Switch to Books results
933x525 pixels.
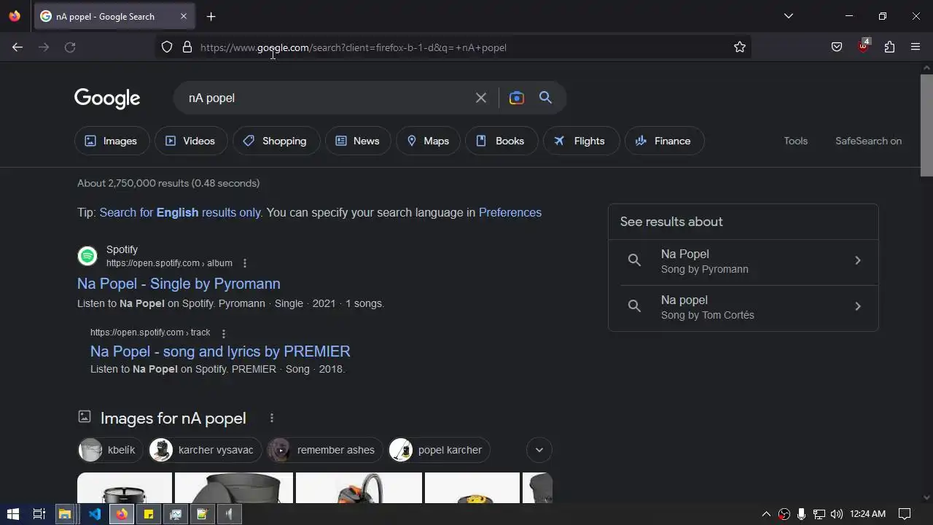[501, 141]
